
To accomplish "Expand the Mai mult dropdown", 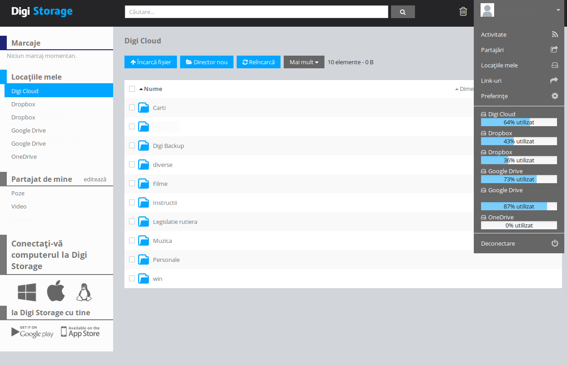I will click(304, 62).
